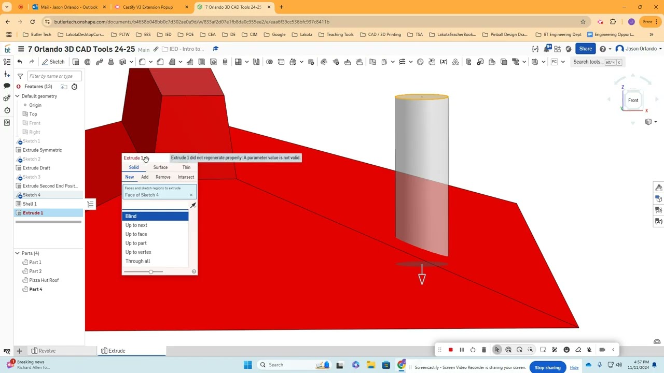Image resolution: width=664 pixels, height=373 pixels.
Task: Choose Solid extrude type
Action: [134, 167]
